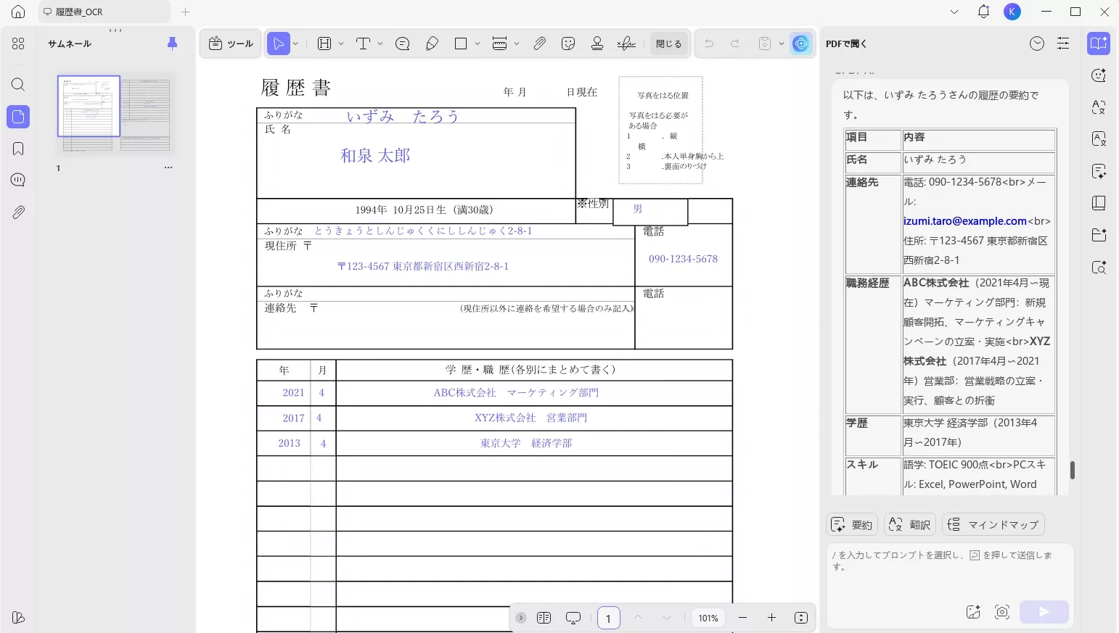Click the 要約 button
The image size is (1119, 633).
pos(852,524)
